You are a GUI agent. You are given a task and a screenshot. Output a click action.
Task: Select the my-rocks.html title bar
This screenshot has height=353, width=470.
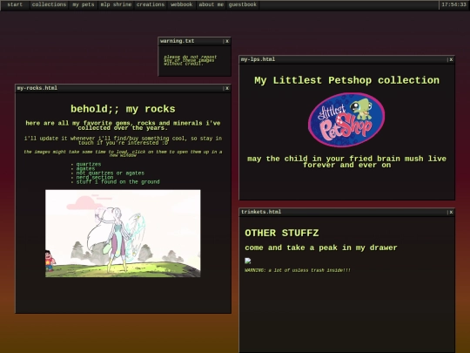pos(124,88)
